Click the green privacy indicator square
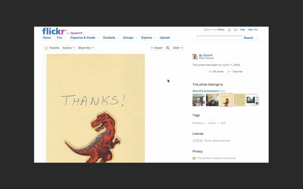The image size is (303, 189). point(194,158)
